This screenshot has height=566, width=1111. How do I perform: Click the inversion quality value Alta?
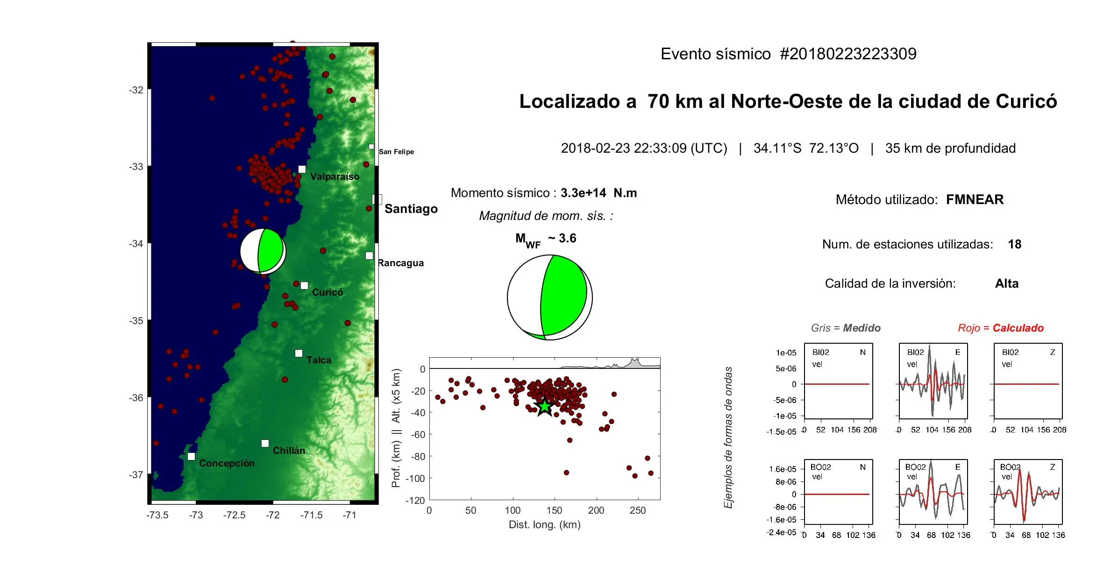1006,283
